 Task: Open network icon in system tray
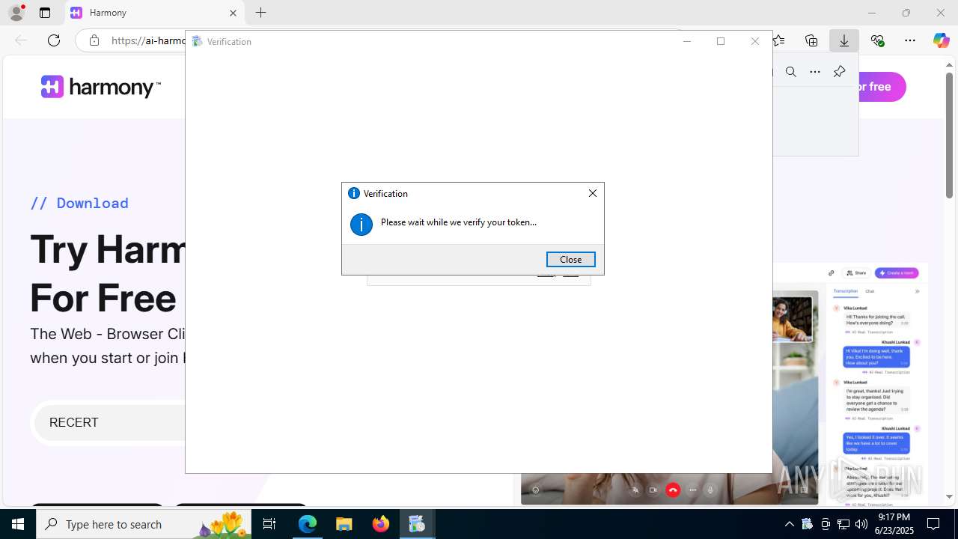(843, 524)
